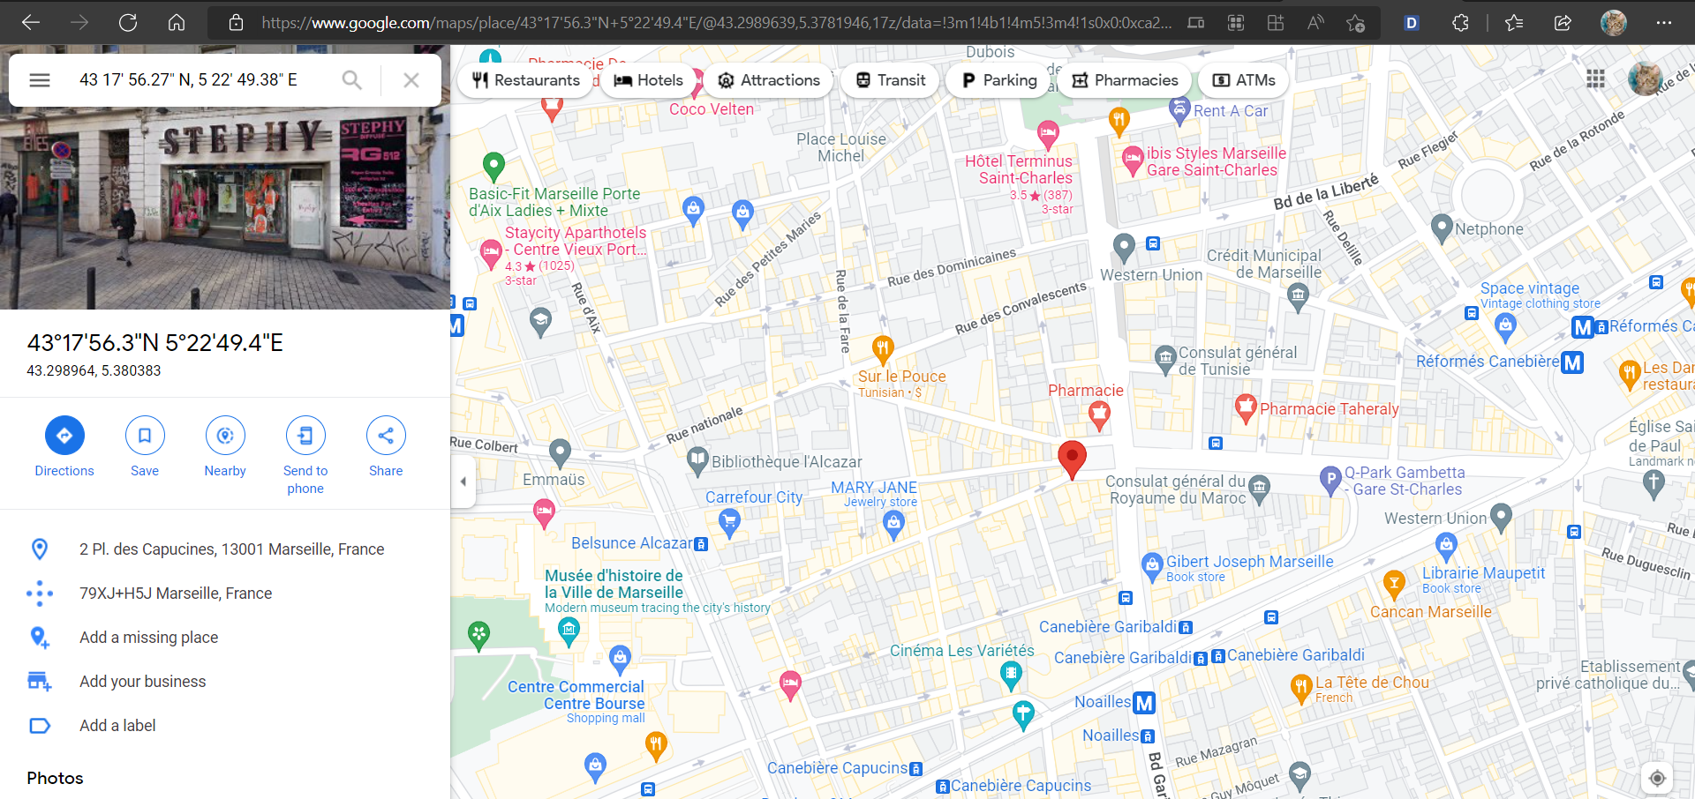Open the street view photo thumbnail
Screen dimensions: 1695x799
225,207
